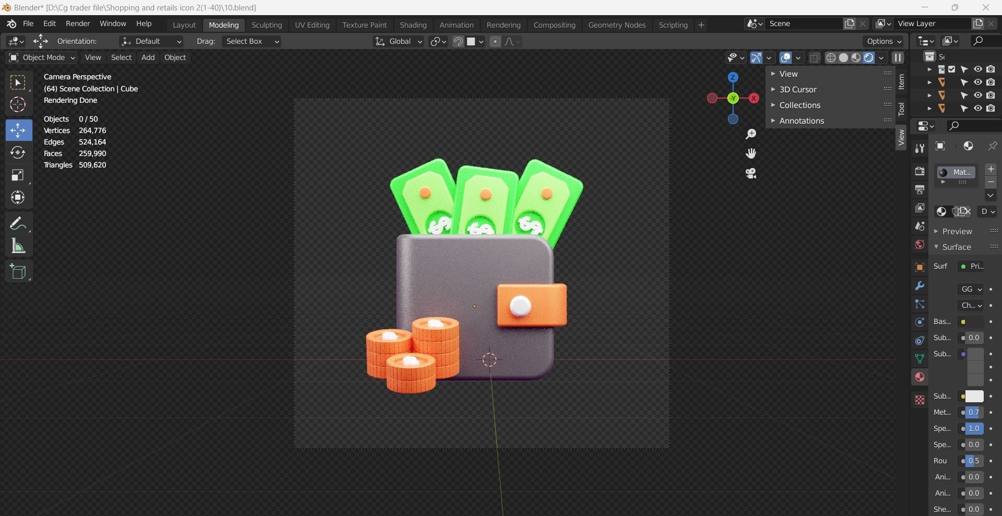Switch to the UV Editing workspace tab
The width and height of the screenshot is (1002, 516).
(x=312, y=25)
